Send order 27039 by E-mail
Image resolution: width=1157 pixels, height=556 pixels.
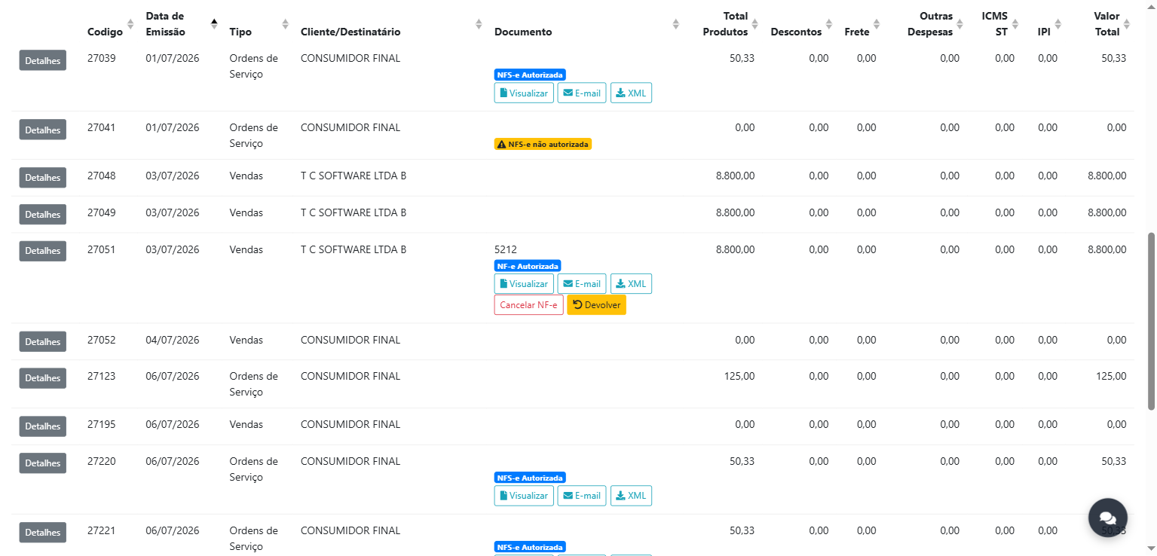(582, 93)
